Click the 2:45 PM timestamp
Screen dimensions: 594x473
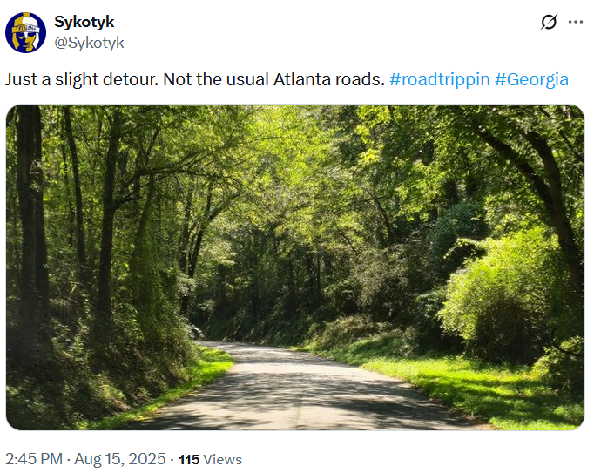(x=34, y=459)
